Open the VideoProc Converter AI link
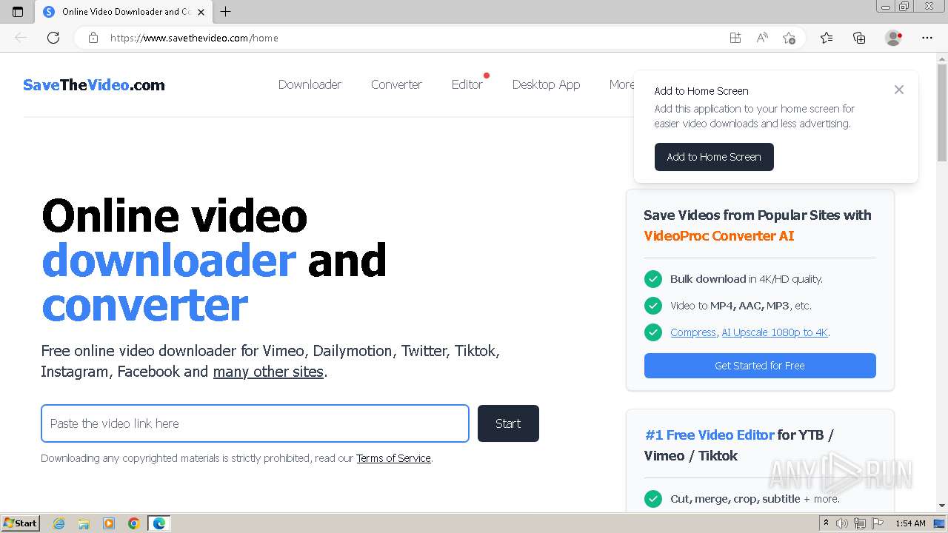 tap(718, 235)
